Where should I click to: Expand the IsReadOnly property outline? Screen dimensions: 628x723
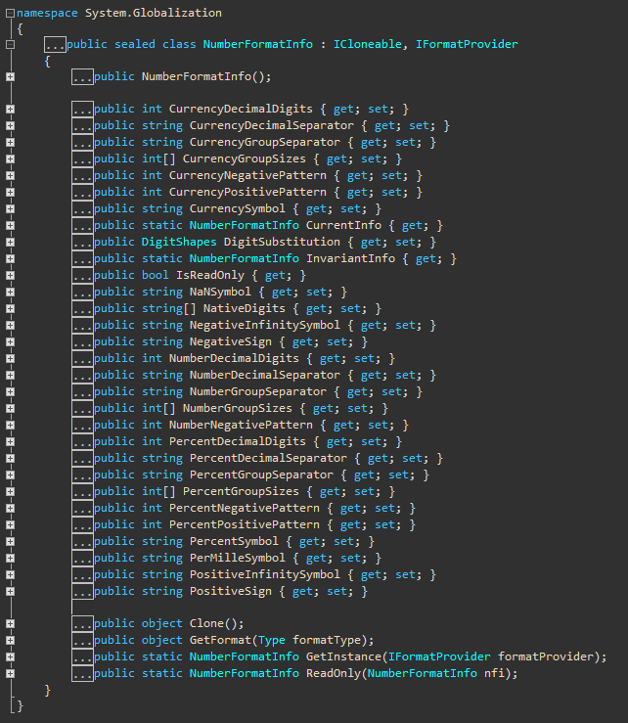pyautogui.click(x=10, y=275)
